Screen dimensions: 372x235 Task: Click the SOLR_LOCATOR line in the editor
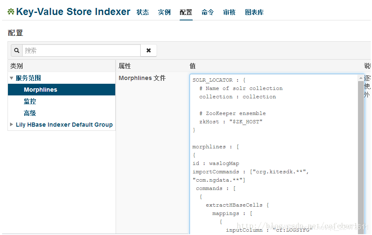coord(219,80)
